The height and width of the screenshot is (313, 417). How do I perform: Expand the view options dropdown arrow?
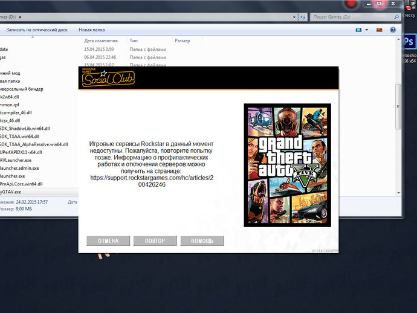(x=367, y=30)
